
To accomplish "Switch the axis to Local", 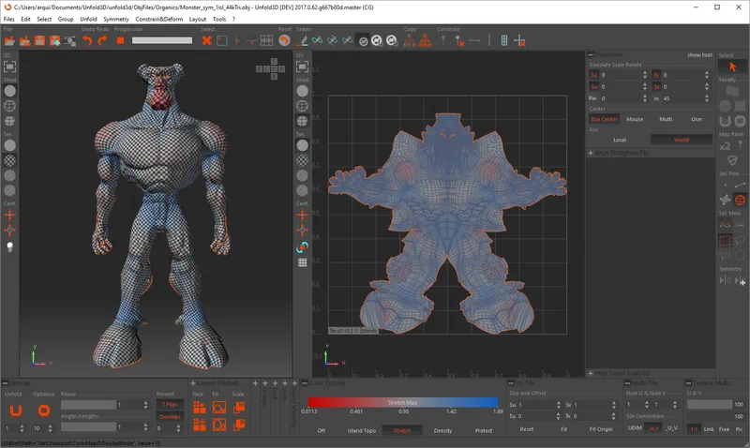I will click(x=620, y=140).
